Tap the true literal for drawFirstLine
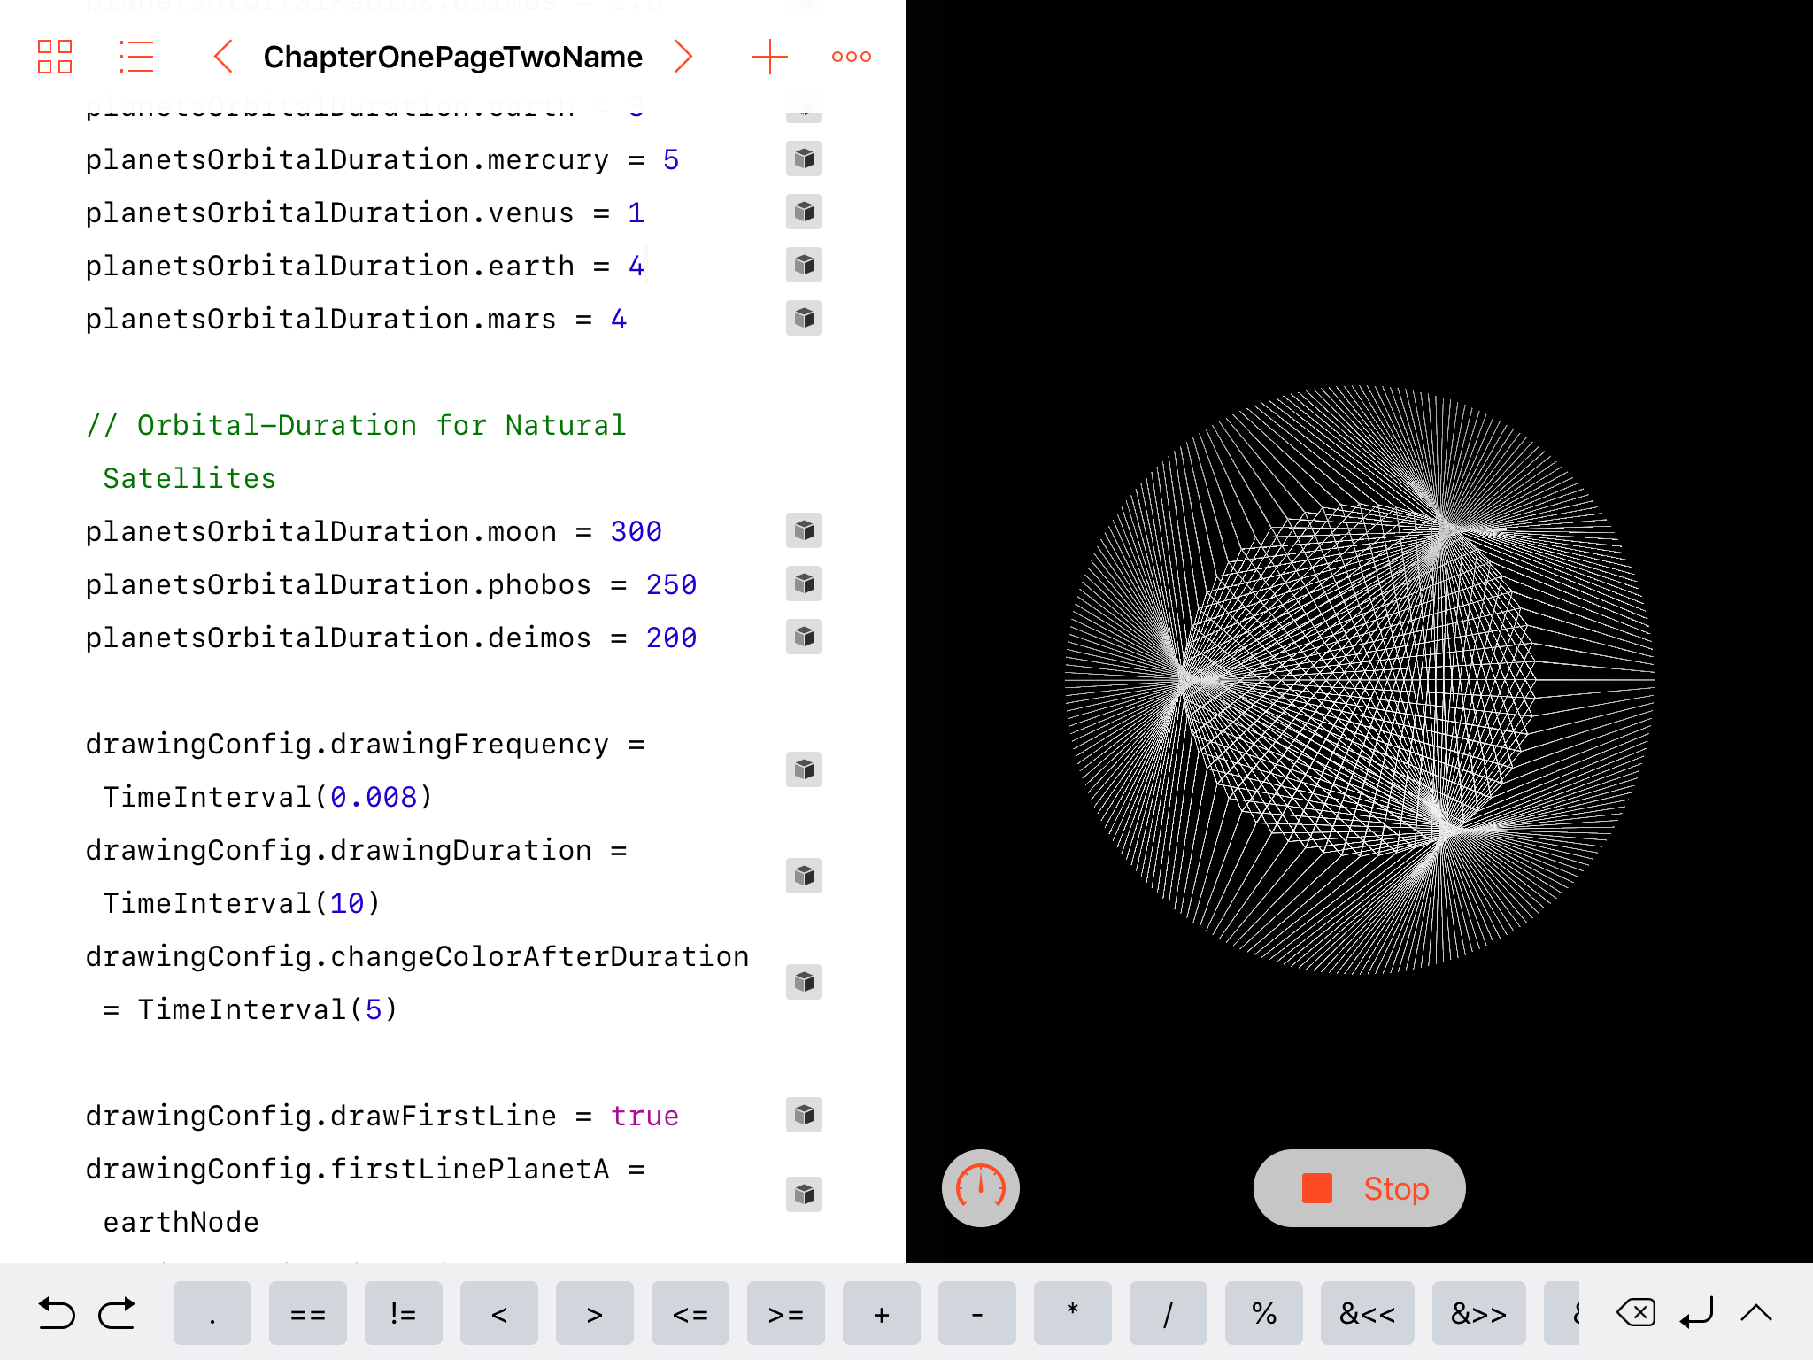The image size is (1813, 1360). 644,1116
